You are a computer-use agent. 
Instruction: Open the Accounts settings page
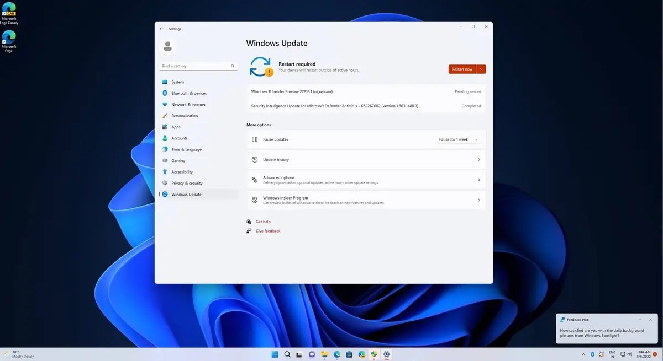coord(179,138)
